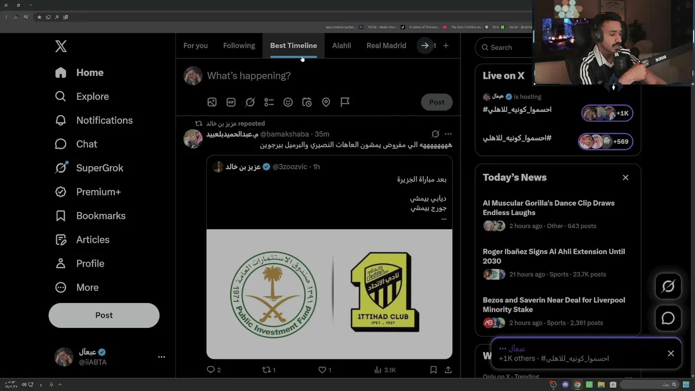Open Bookmarks in the sidebar
This screenshot has height=391, width=695.
coord(90,216)
